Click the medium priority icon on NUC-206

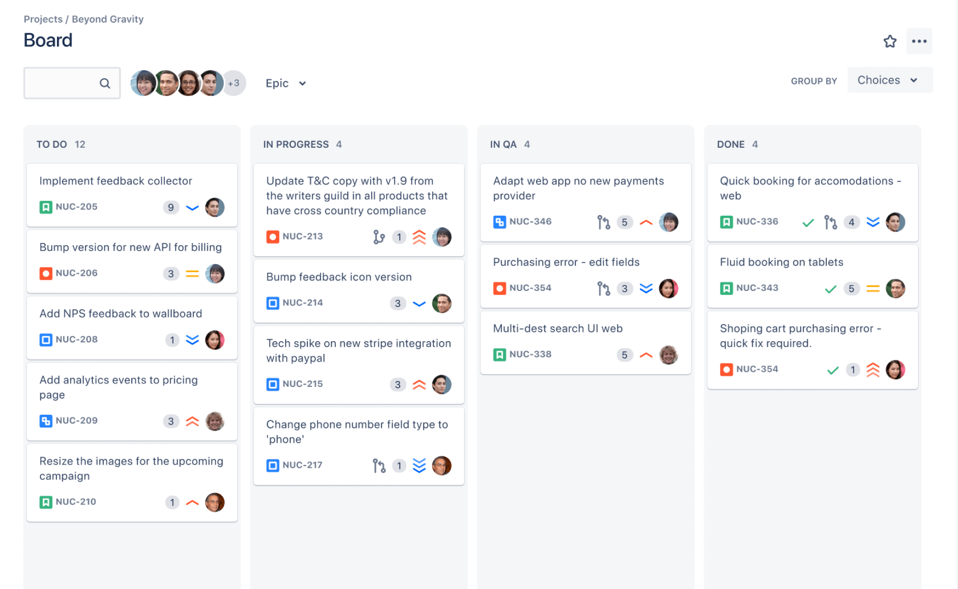(192, 273)
